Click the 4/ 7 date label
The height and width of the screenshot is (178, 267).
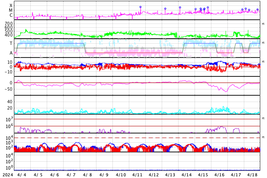pos(71,175)
